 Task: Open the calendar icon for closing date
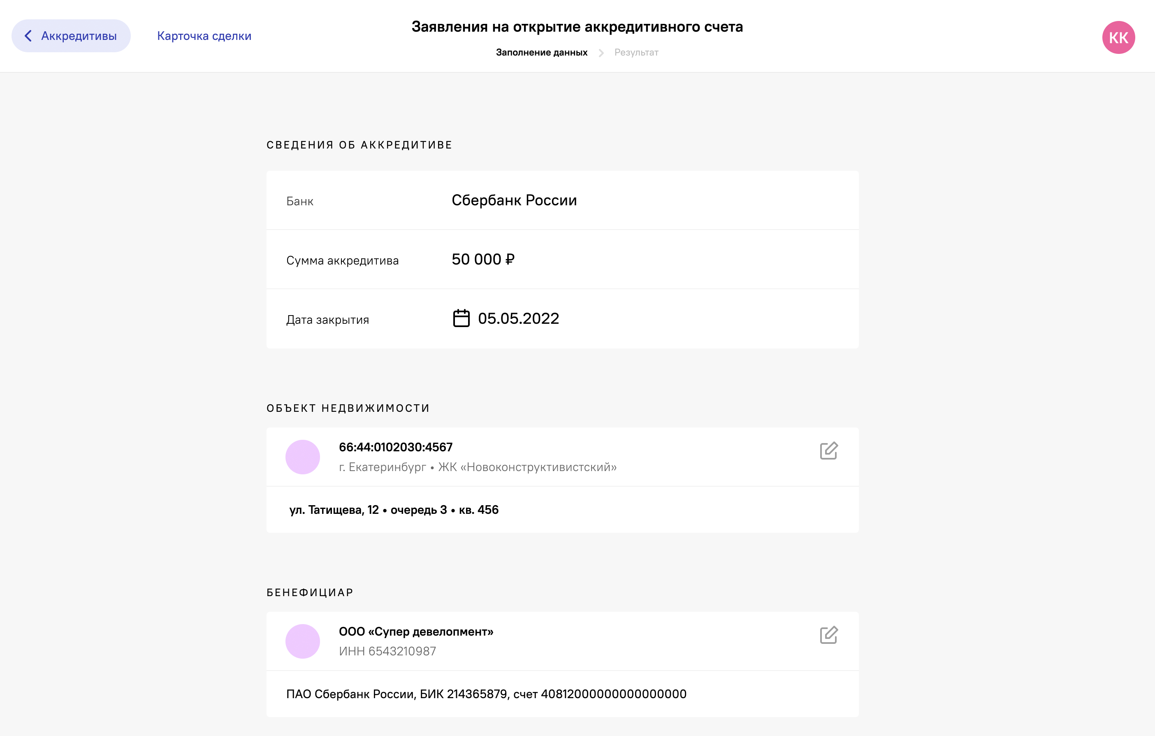(x=461, y=318)
